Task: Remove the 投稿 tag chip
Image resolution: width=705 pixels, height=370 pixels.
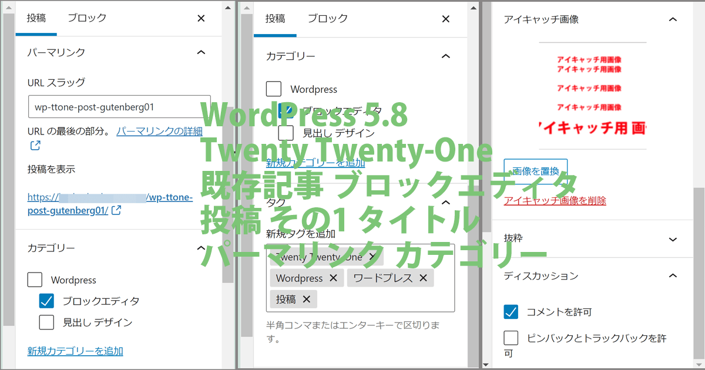Action: (305, 299)
